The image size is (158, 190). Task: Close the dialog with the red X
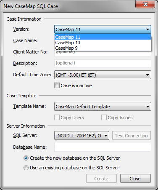[x=145, y=4]
